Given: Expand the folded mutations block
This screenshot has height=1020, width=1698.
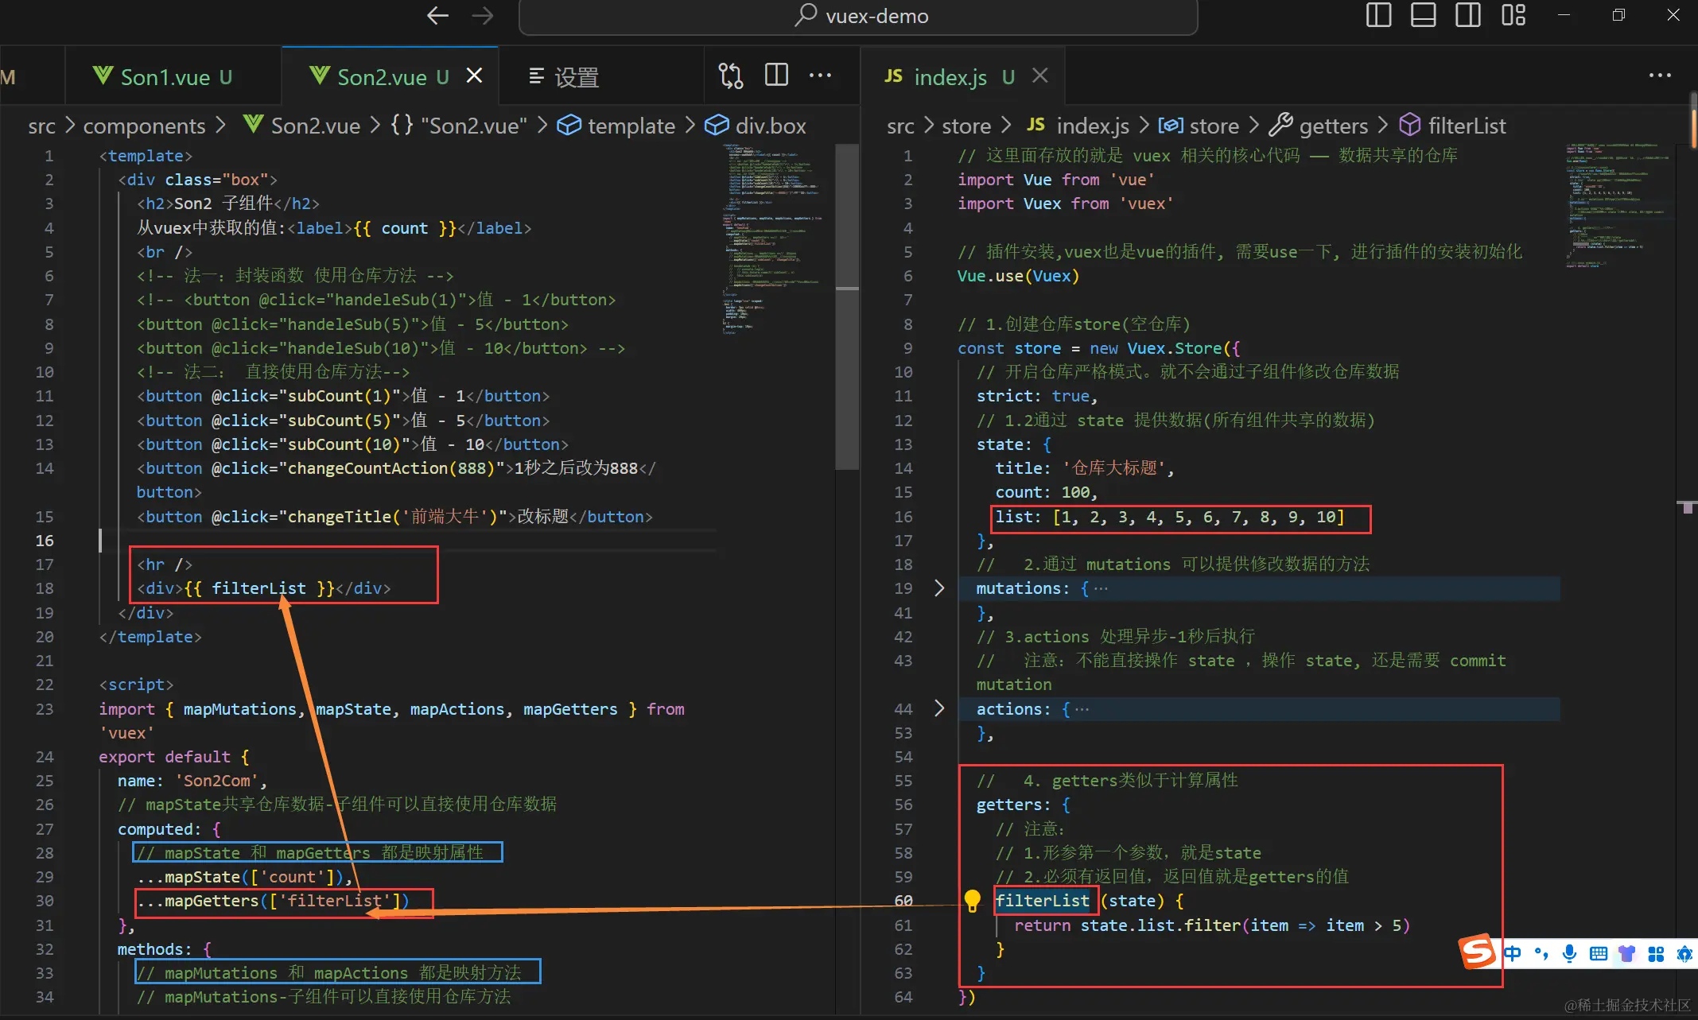Looking at the screenshot, I should tap(939, 588).
